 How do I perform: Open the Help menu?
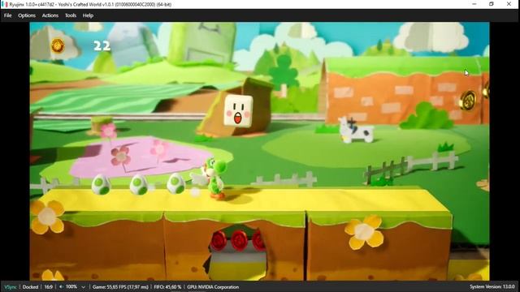pos(88,15)
